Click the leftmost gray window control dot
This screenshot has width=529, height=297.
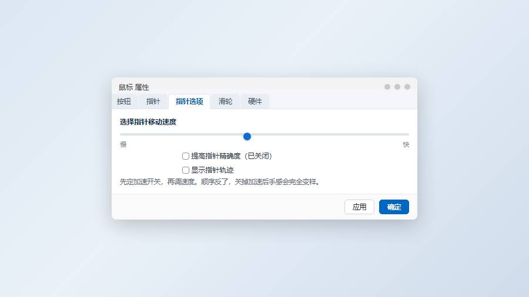387,87
